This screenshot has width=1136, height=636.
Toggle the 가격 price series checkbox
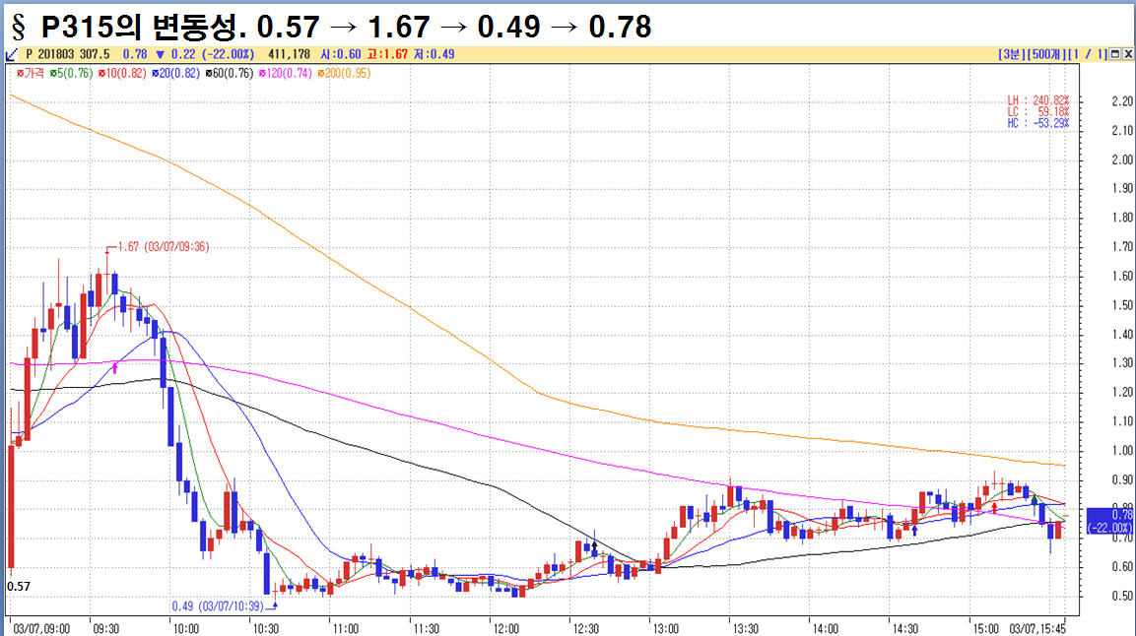click(21, 73)
